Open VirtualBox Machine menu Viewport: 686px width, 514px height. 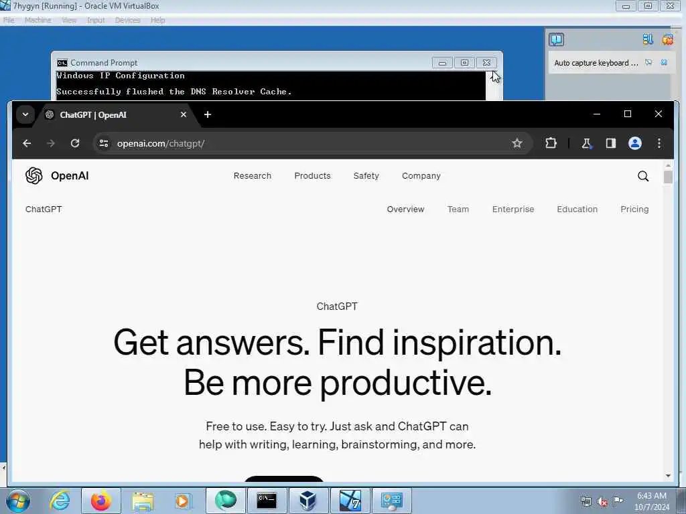(38, 20)
